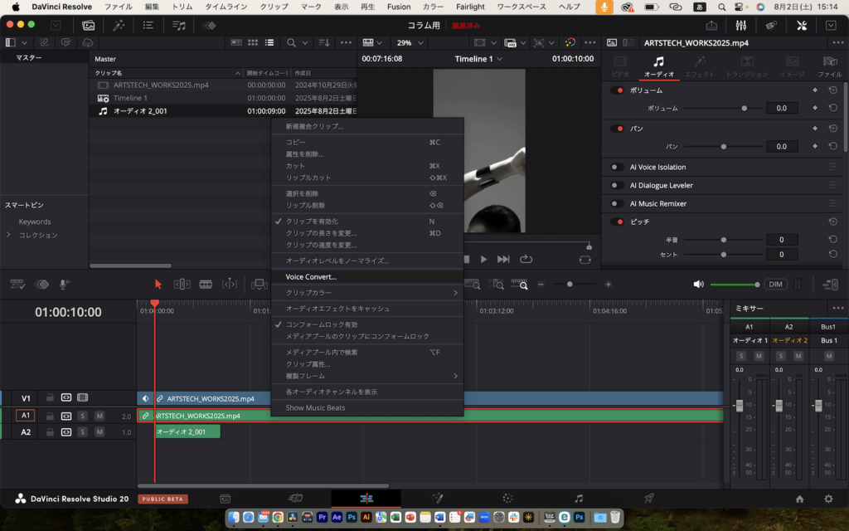Open the 29% viewer zoom dropdown

[410, 42]
